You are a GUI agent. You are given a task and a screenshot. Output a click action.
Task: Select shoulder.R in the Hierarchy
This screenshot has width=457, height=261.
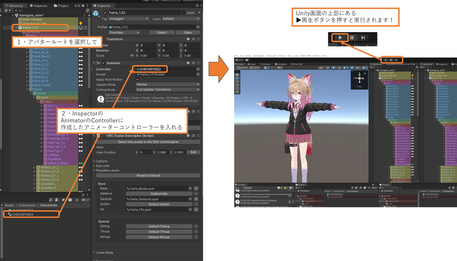point(48,188)
